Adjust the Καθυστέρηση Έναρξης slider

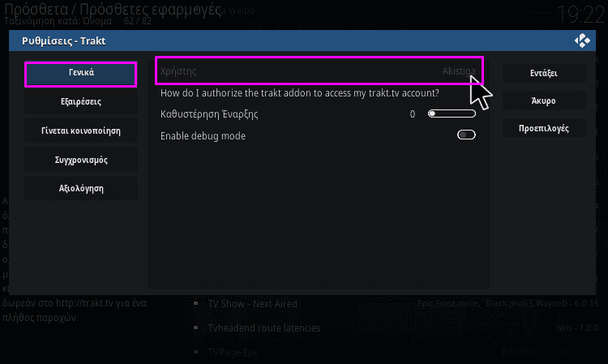click(452, 113)
